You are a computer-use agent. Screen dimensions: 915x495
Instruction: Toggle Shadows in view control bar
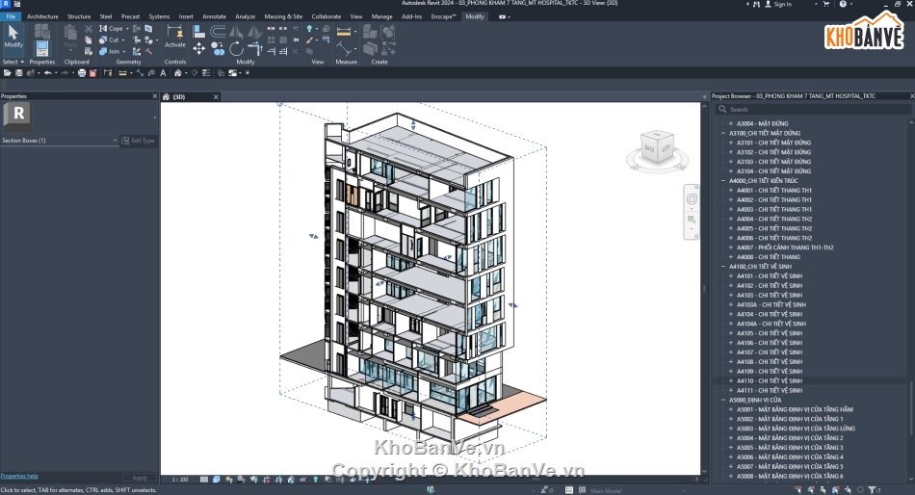[x=241, y=480]
